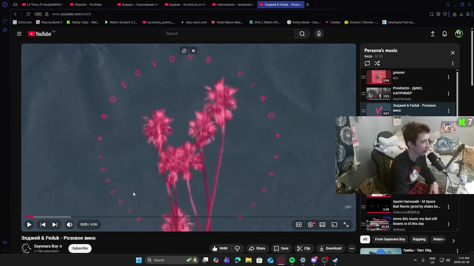This screenshot has height=266, width=474.
Task: Select the Rapping filter chip
Action: click(x=419, y=239)
